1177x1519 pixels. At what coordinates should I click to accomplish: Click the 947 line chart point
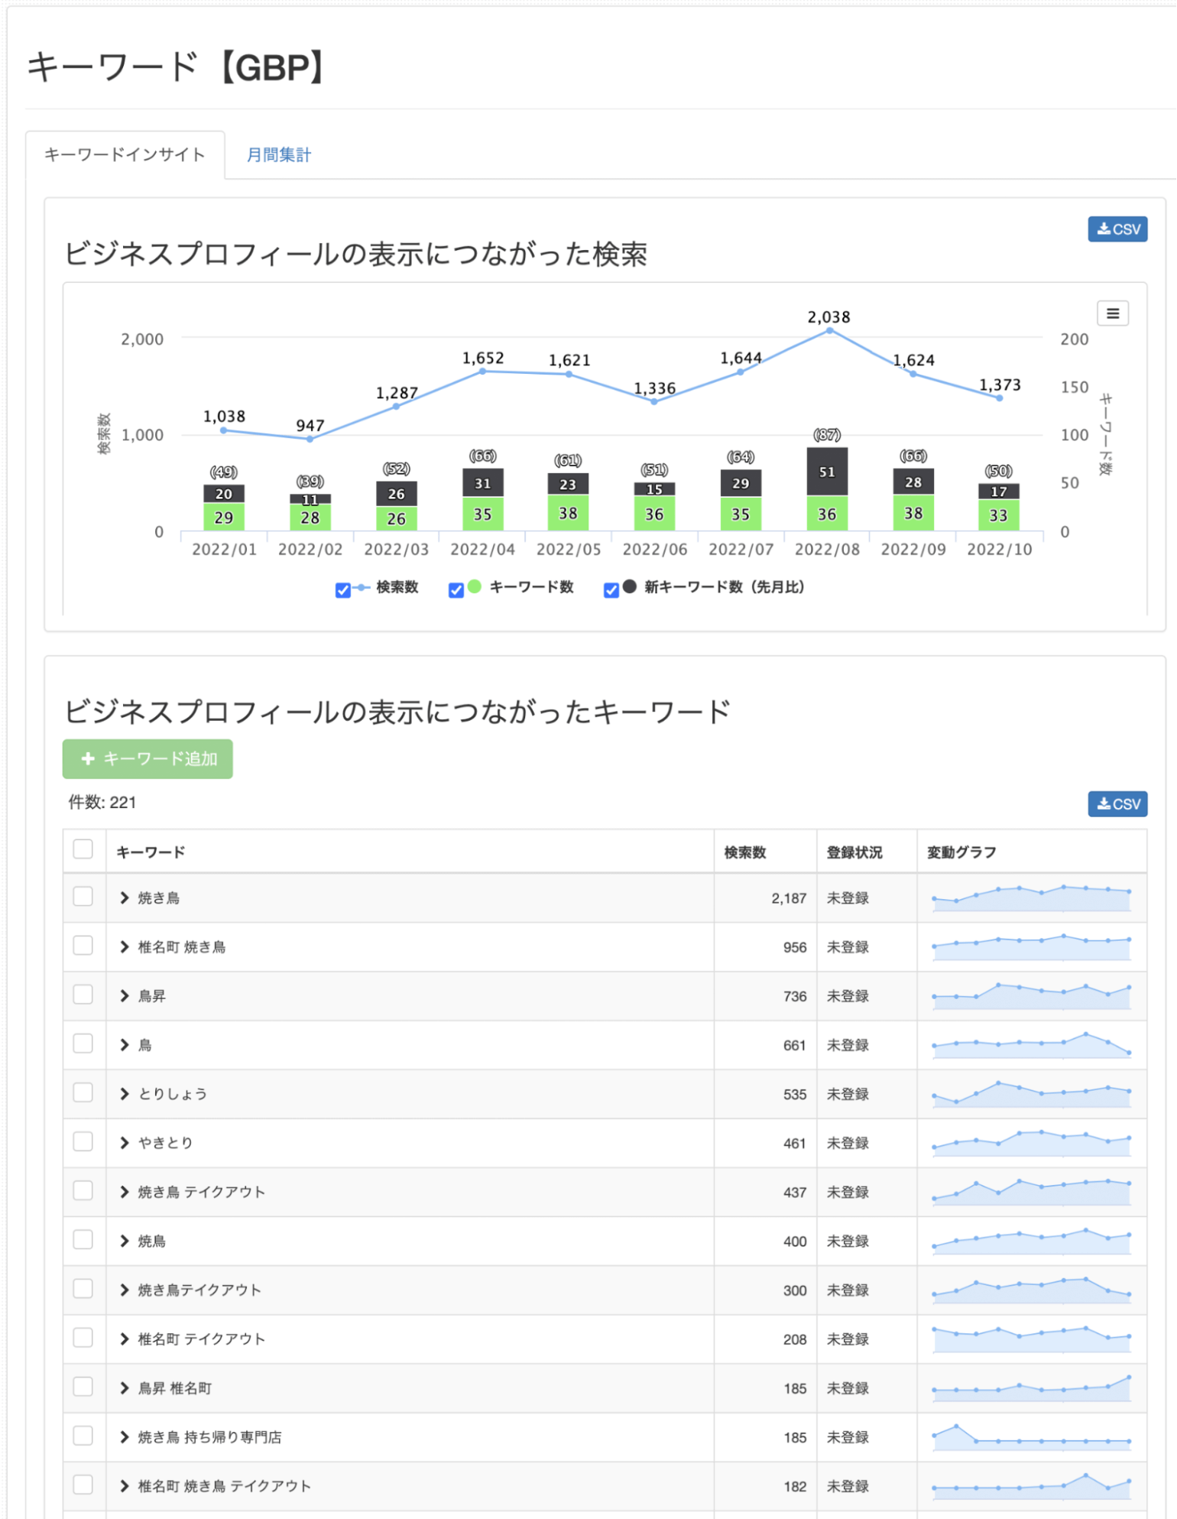point(310,439)
